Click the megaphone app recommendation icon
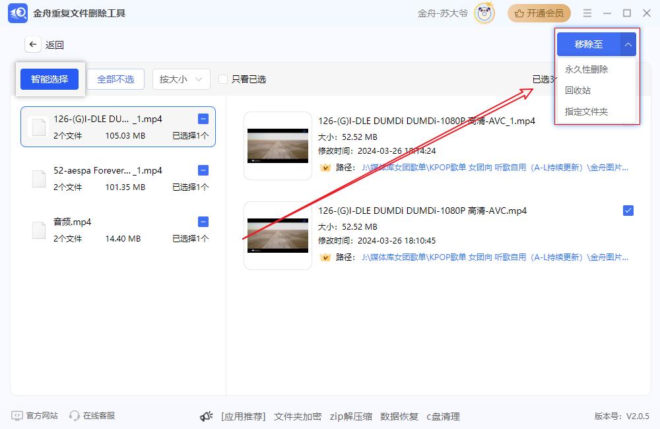The image size is (660, 429). point(207,416)
